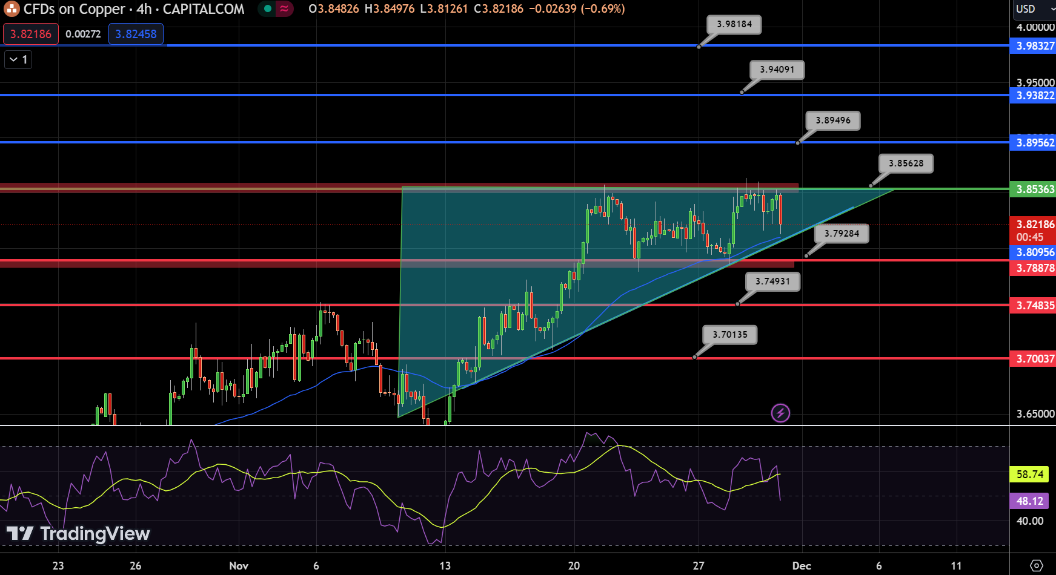Select the 3.94091 price callout label
The height and width of the screenshot is (575, 1056).
(777, 70)
